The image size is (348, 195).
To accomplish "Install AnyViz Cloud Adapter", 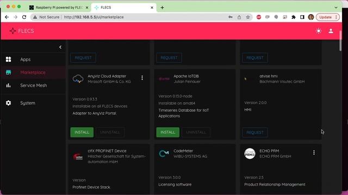I will (x=82, y=132).
